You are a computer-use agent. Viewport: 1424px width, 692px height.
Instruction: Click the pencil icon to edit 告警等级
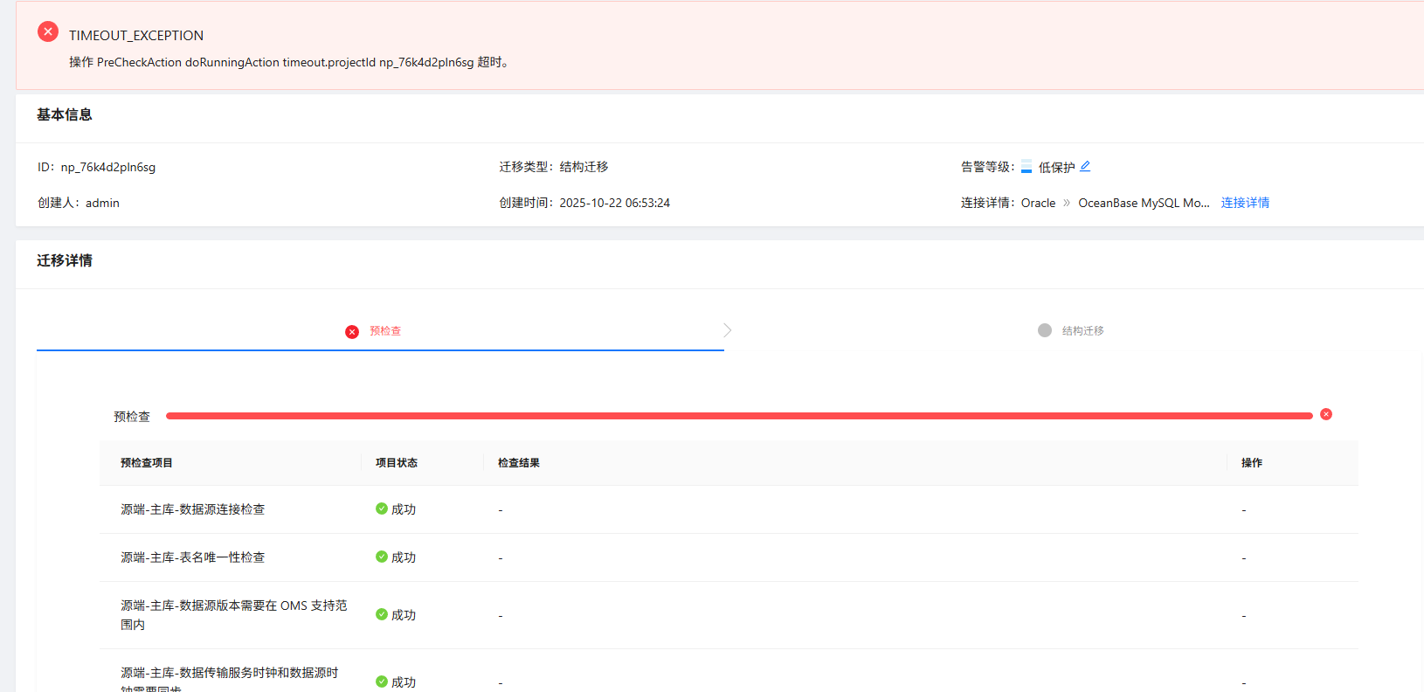click(1085, 166)
